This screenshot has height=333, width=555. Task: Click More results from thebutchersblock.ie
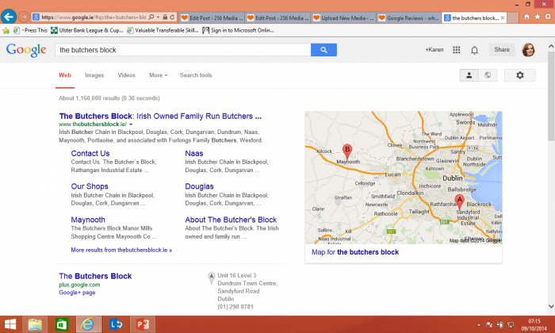(121, 250)
